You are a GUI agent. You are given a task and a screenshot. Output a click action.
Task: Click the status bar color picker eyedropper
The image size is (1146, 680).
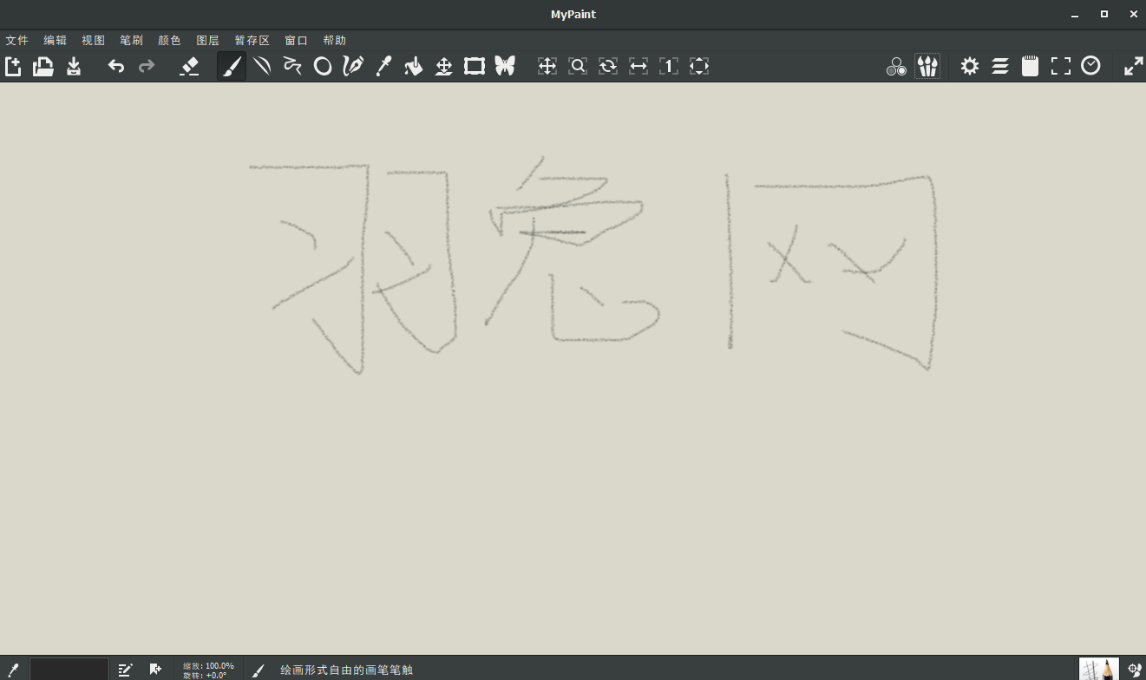pos(13,670)
